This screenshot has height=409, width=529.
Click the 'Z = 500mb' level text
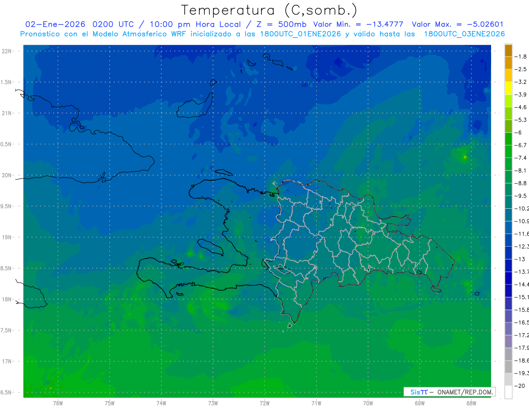[x=280, y=24]
